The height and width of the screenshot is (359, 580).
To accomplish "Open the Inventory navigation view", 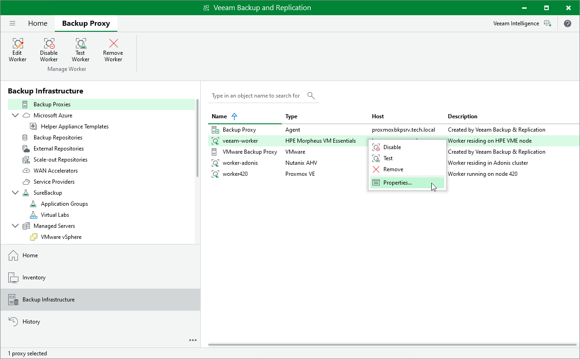I will (x=34, y=278).
